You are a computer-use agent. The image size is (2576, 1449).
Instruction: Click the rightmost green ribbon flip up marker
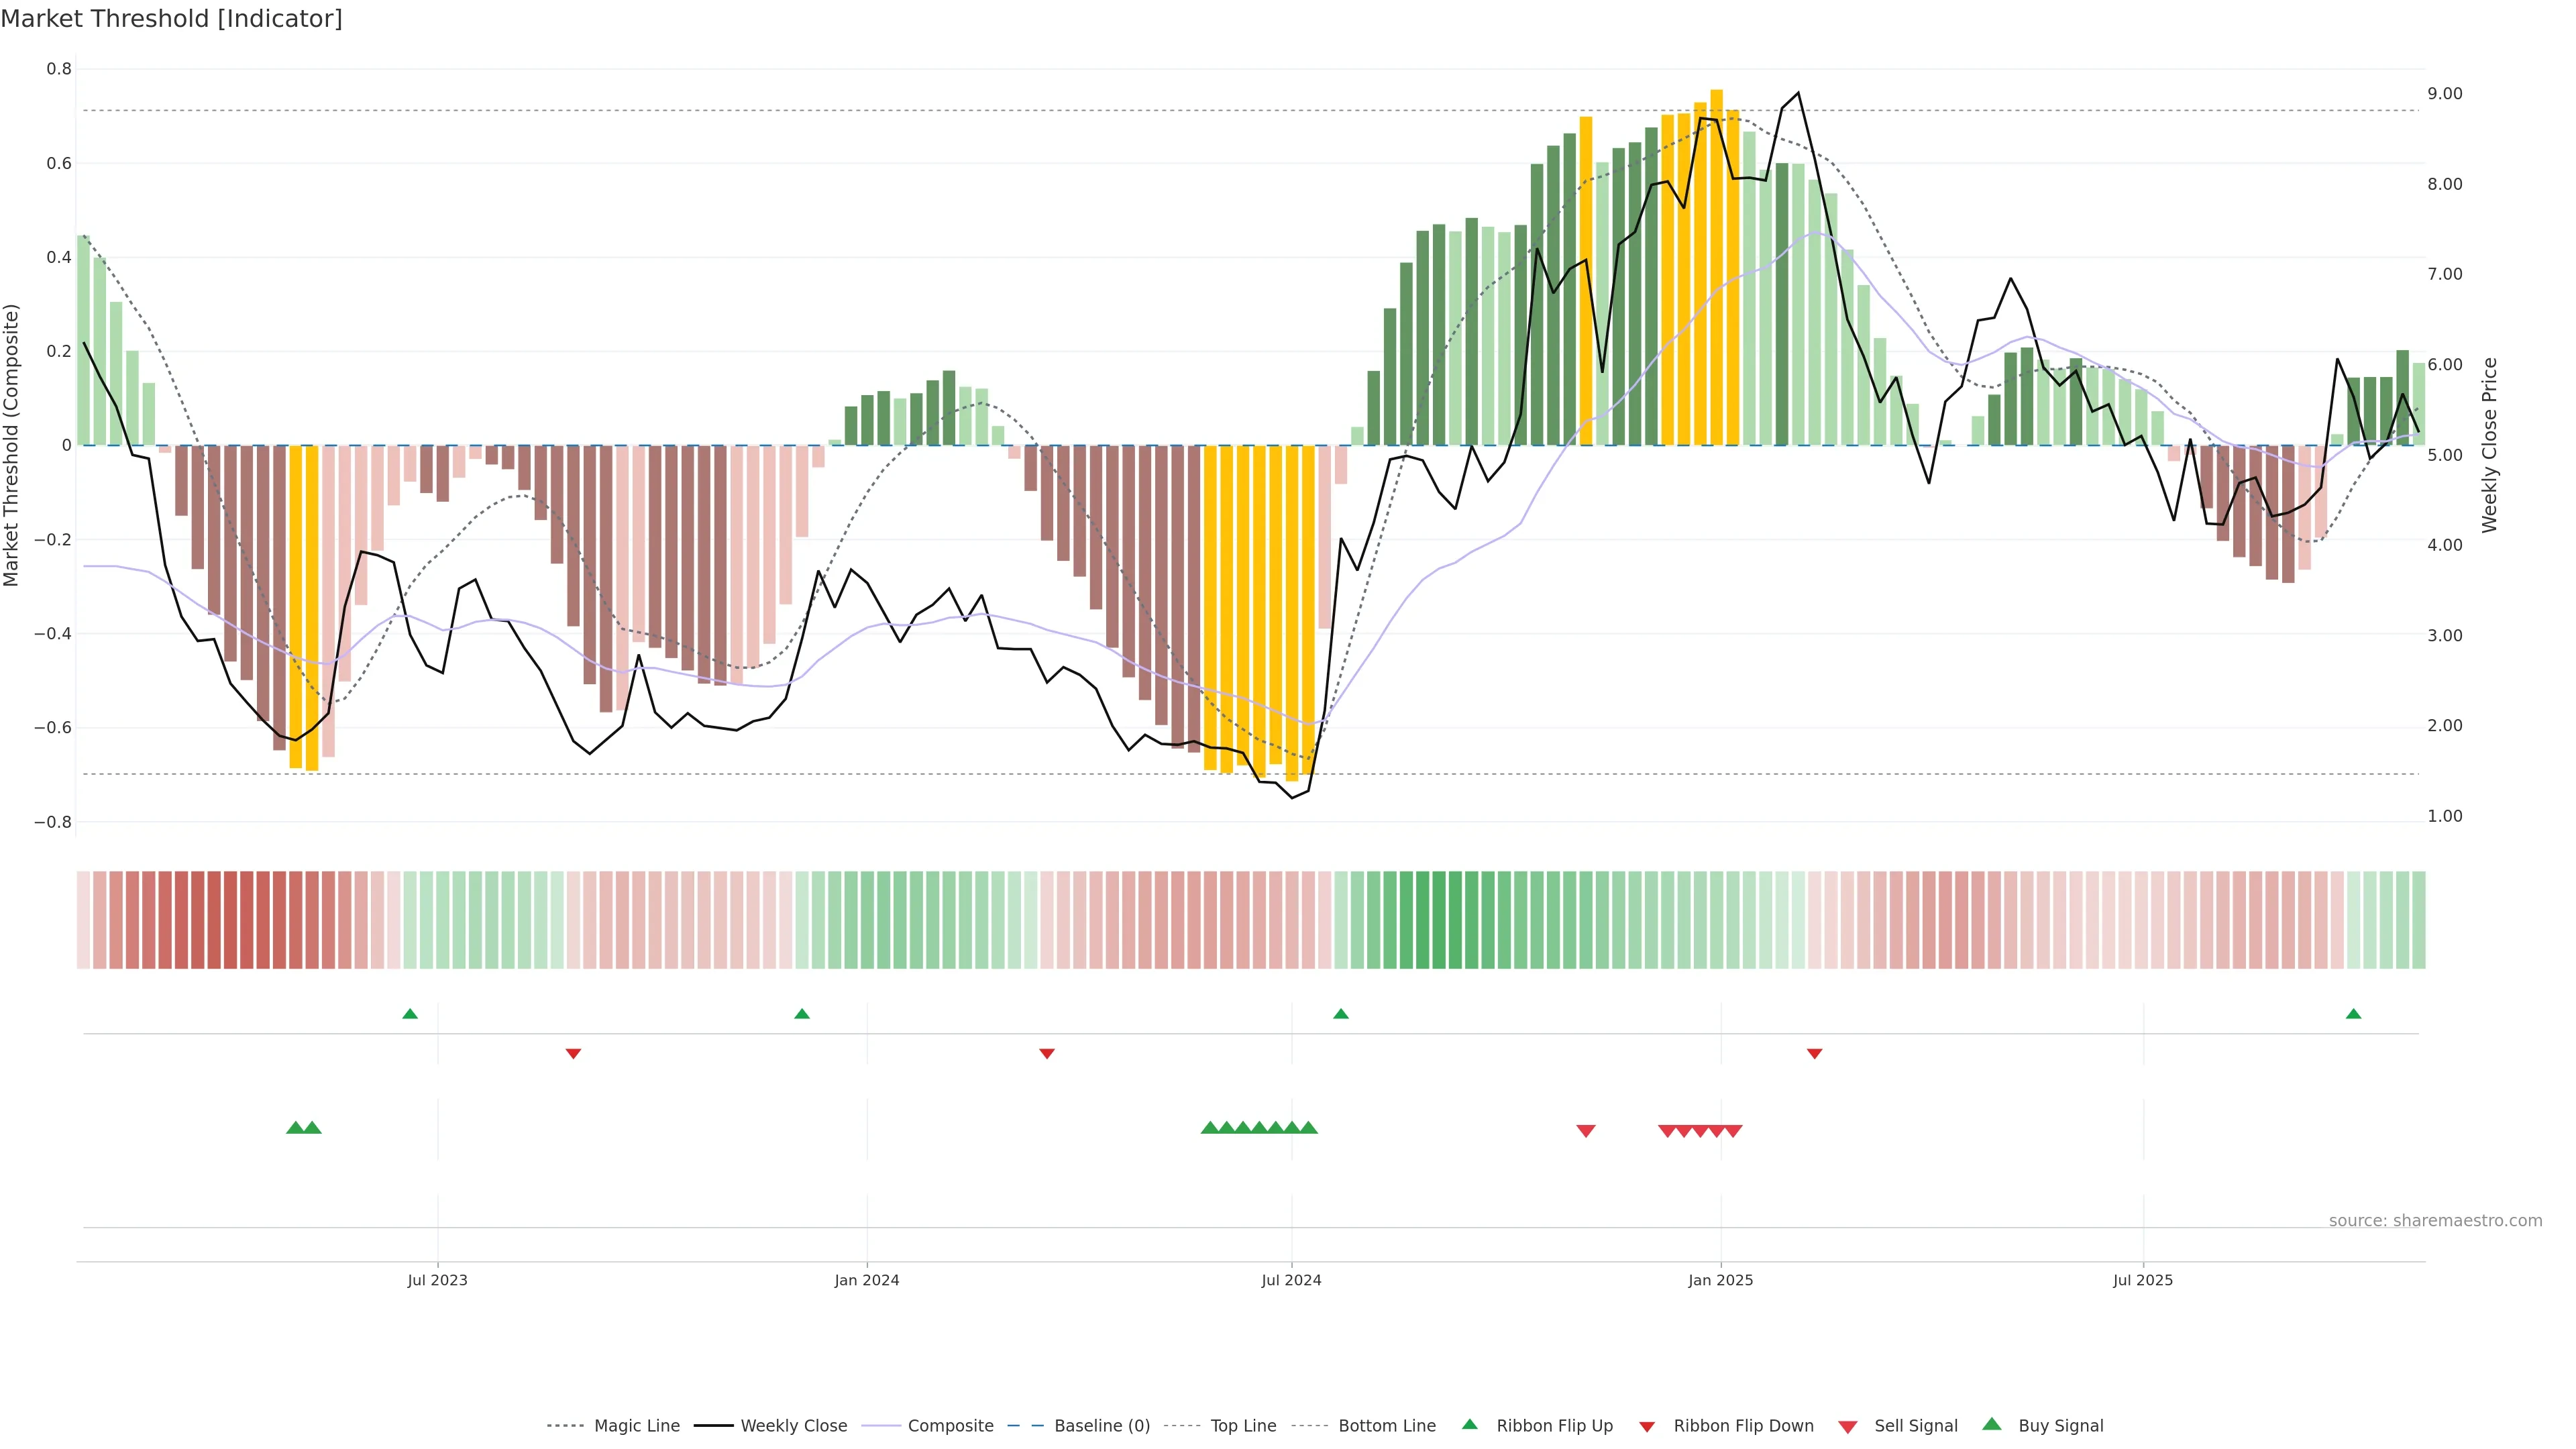[x=2353, y=1014]
